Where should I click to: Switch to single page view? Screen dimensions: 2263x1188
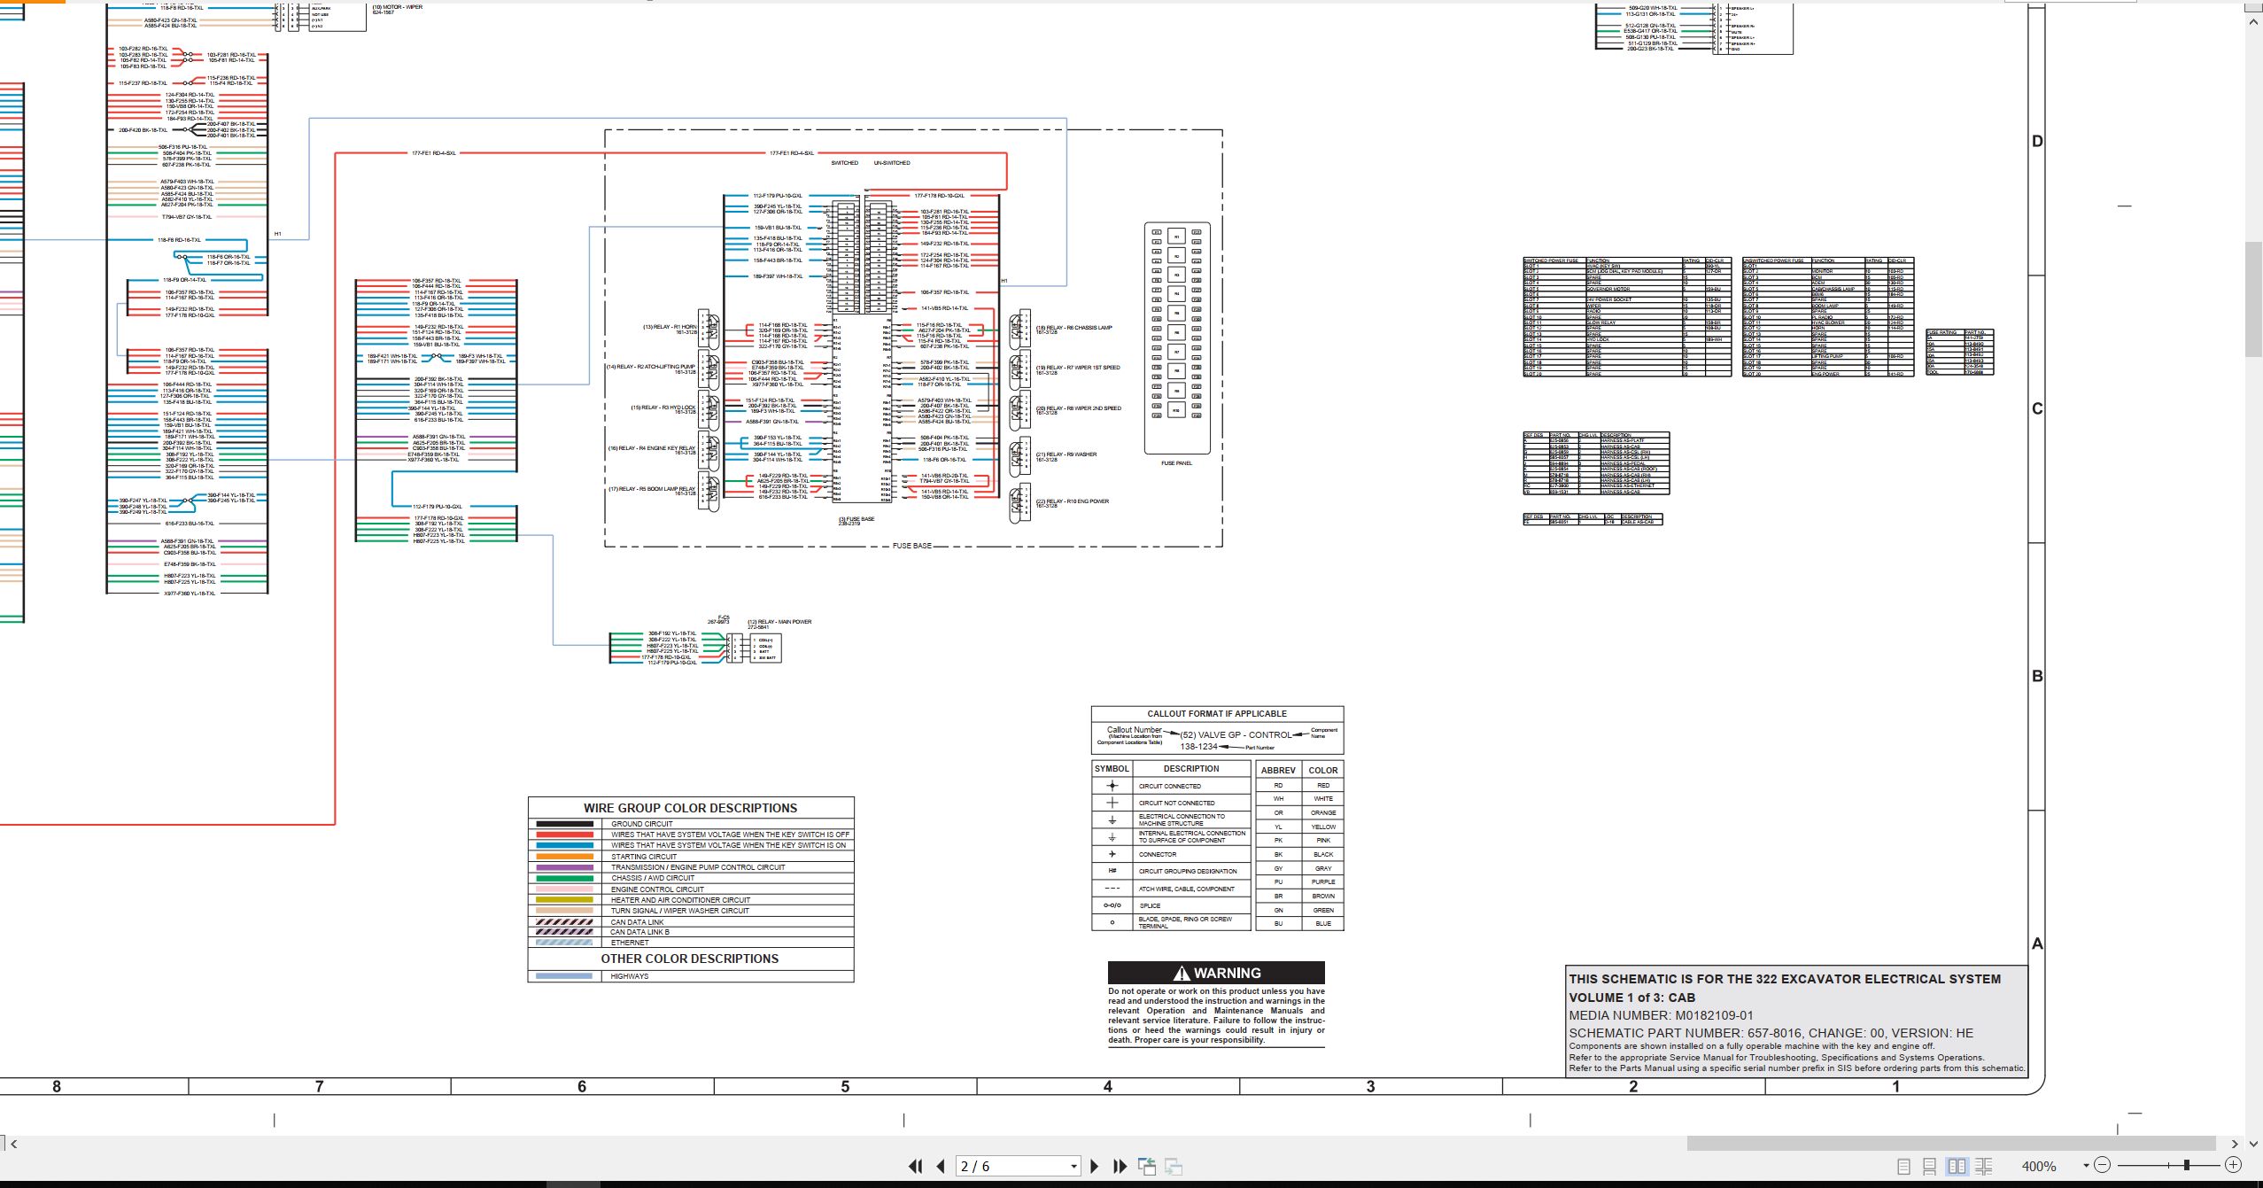(1903, 1167)
